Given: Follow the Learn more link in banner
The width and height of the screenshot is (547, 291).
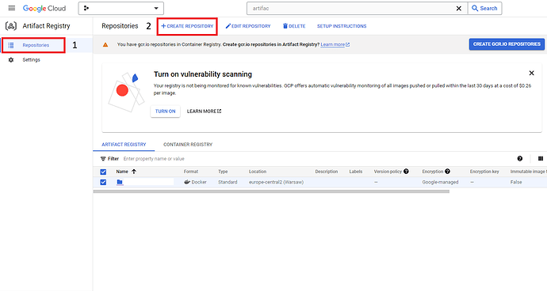Looking at the screenshot, I should pyautogui.click(x=335, y=44).
